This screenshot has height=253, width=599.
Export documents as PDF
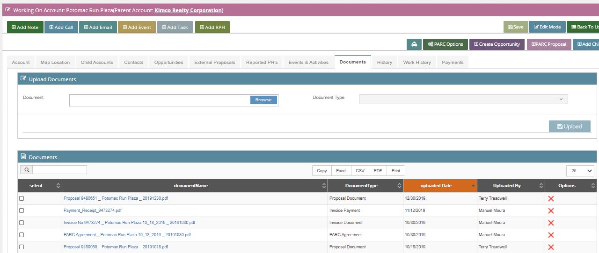(x=378, y=170)
